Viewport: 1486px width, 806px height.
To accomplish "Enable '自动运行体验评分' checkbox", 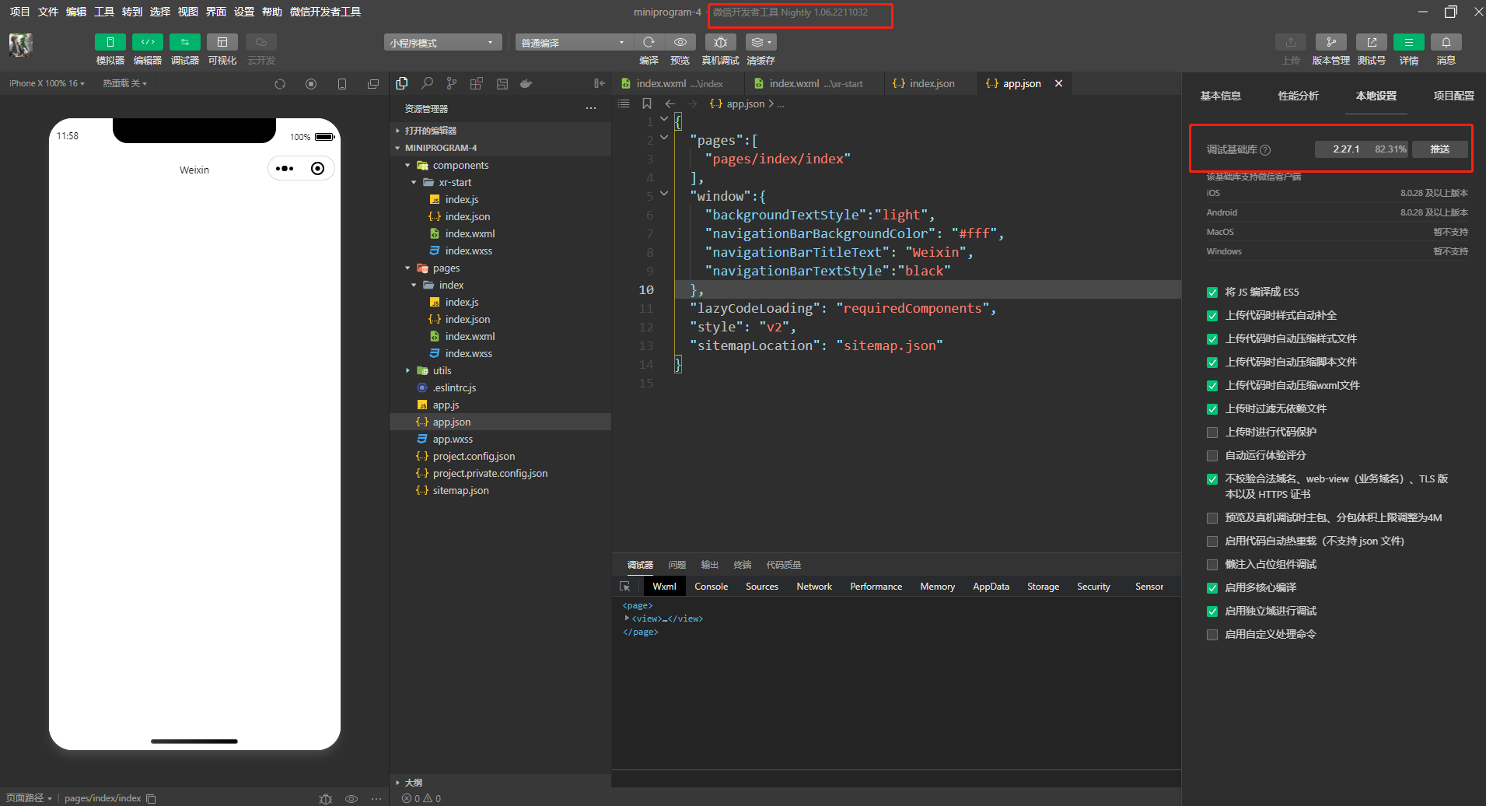I will [x=1212, y=456].
